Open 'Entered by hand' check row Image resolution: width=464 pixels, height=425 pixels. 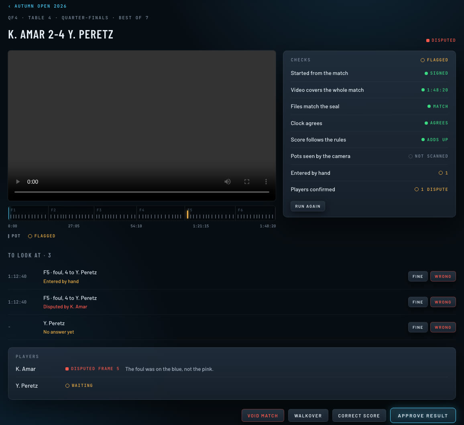369,173
